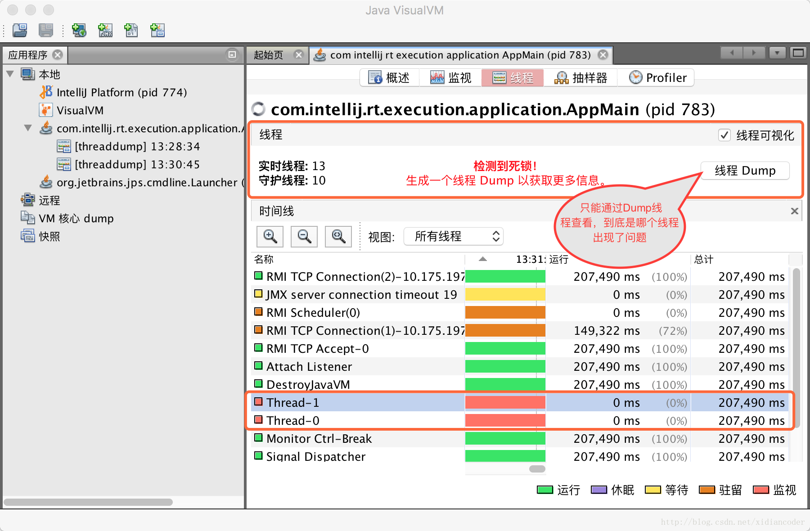Click the last toolbar snapshot icon
This screenshot has width=810, height=531.
tap(157, 30)
